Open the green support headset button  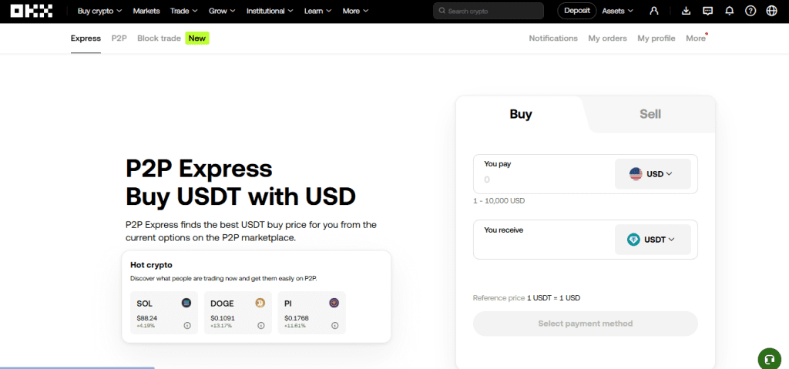tap(770, 360)
